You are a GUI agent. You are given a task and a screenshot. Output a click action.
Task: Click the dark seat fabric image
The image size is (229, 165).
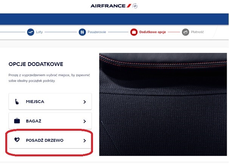pyautogui.click(x=163, y=104)
